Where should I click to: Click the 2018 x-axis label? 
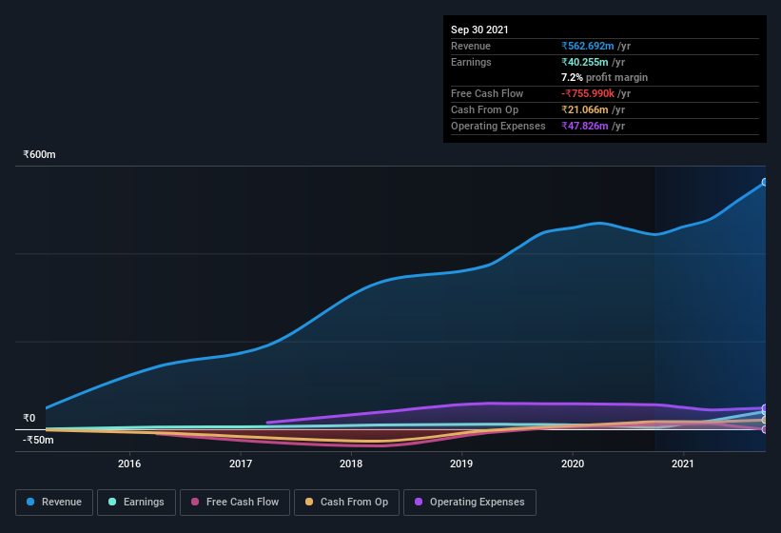tap(351, 464)
